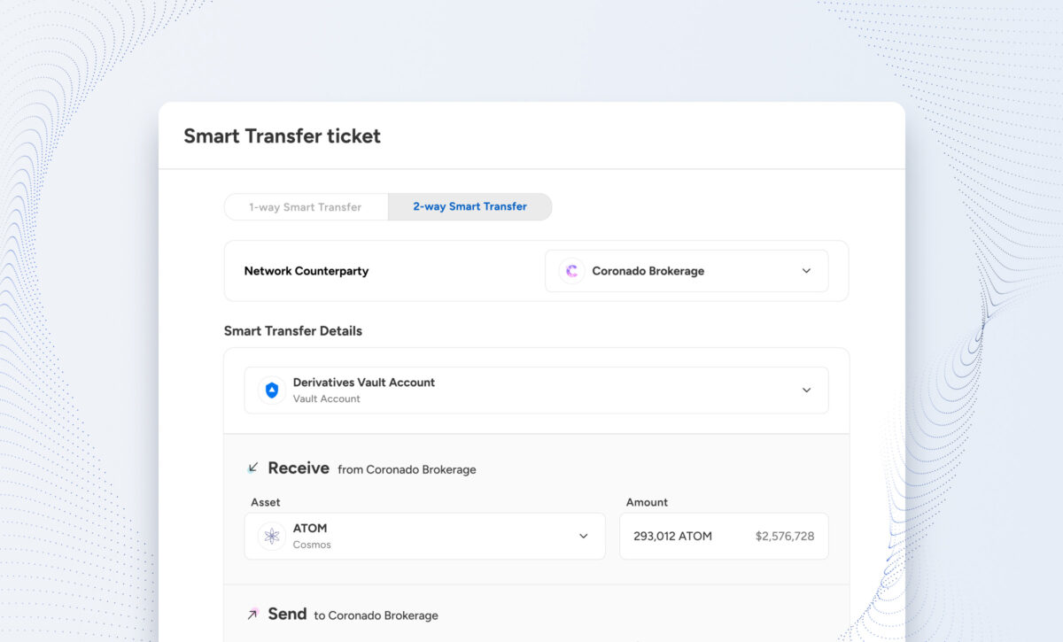Image resolution: width=1063 pixels, height=642 pixels.
Task: Click the 293,012 ATOM amount field
Action: click(724, 536)
